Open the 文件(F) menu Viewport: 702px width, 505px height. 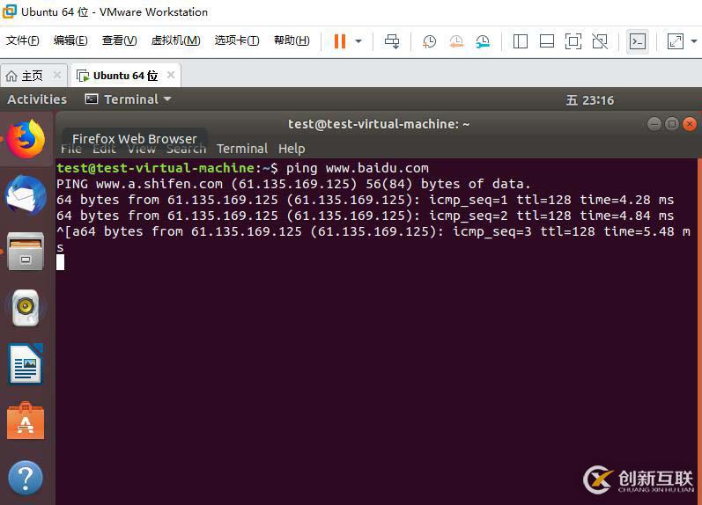(x=22, y=40)
